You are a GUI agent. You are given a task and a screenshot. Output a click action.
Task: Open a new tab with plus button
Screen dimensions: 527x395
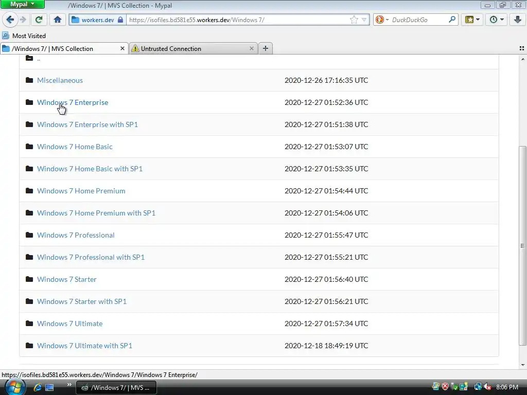point(265,48)
